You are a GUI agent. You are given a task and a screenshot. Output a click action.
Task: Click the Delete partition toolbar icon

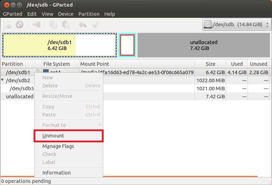point(20,24)
